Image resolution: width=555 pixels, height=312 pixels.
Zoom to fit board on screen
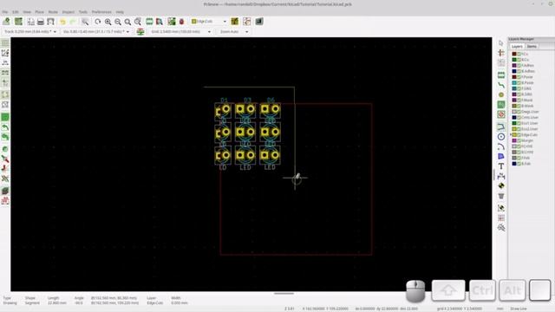[127, 22]
